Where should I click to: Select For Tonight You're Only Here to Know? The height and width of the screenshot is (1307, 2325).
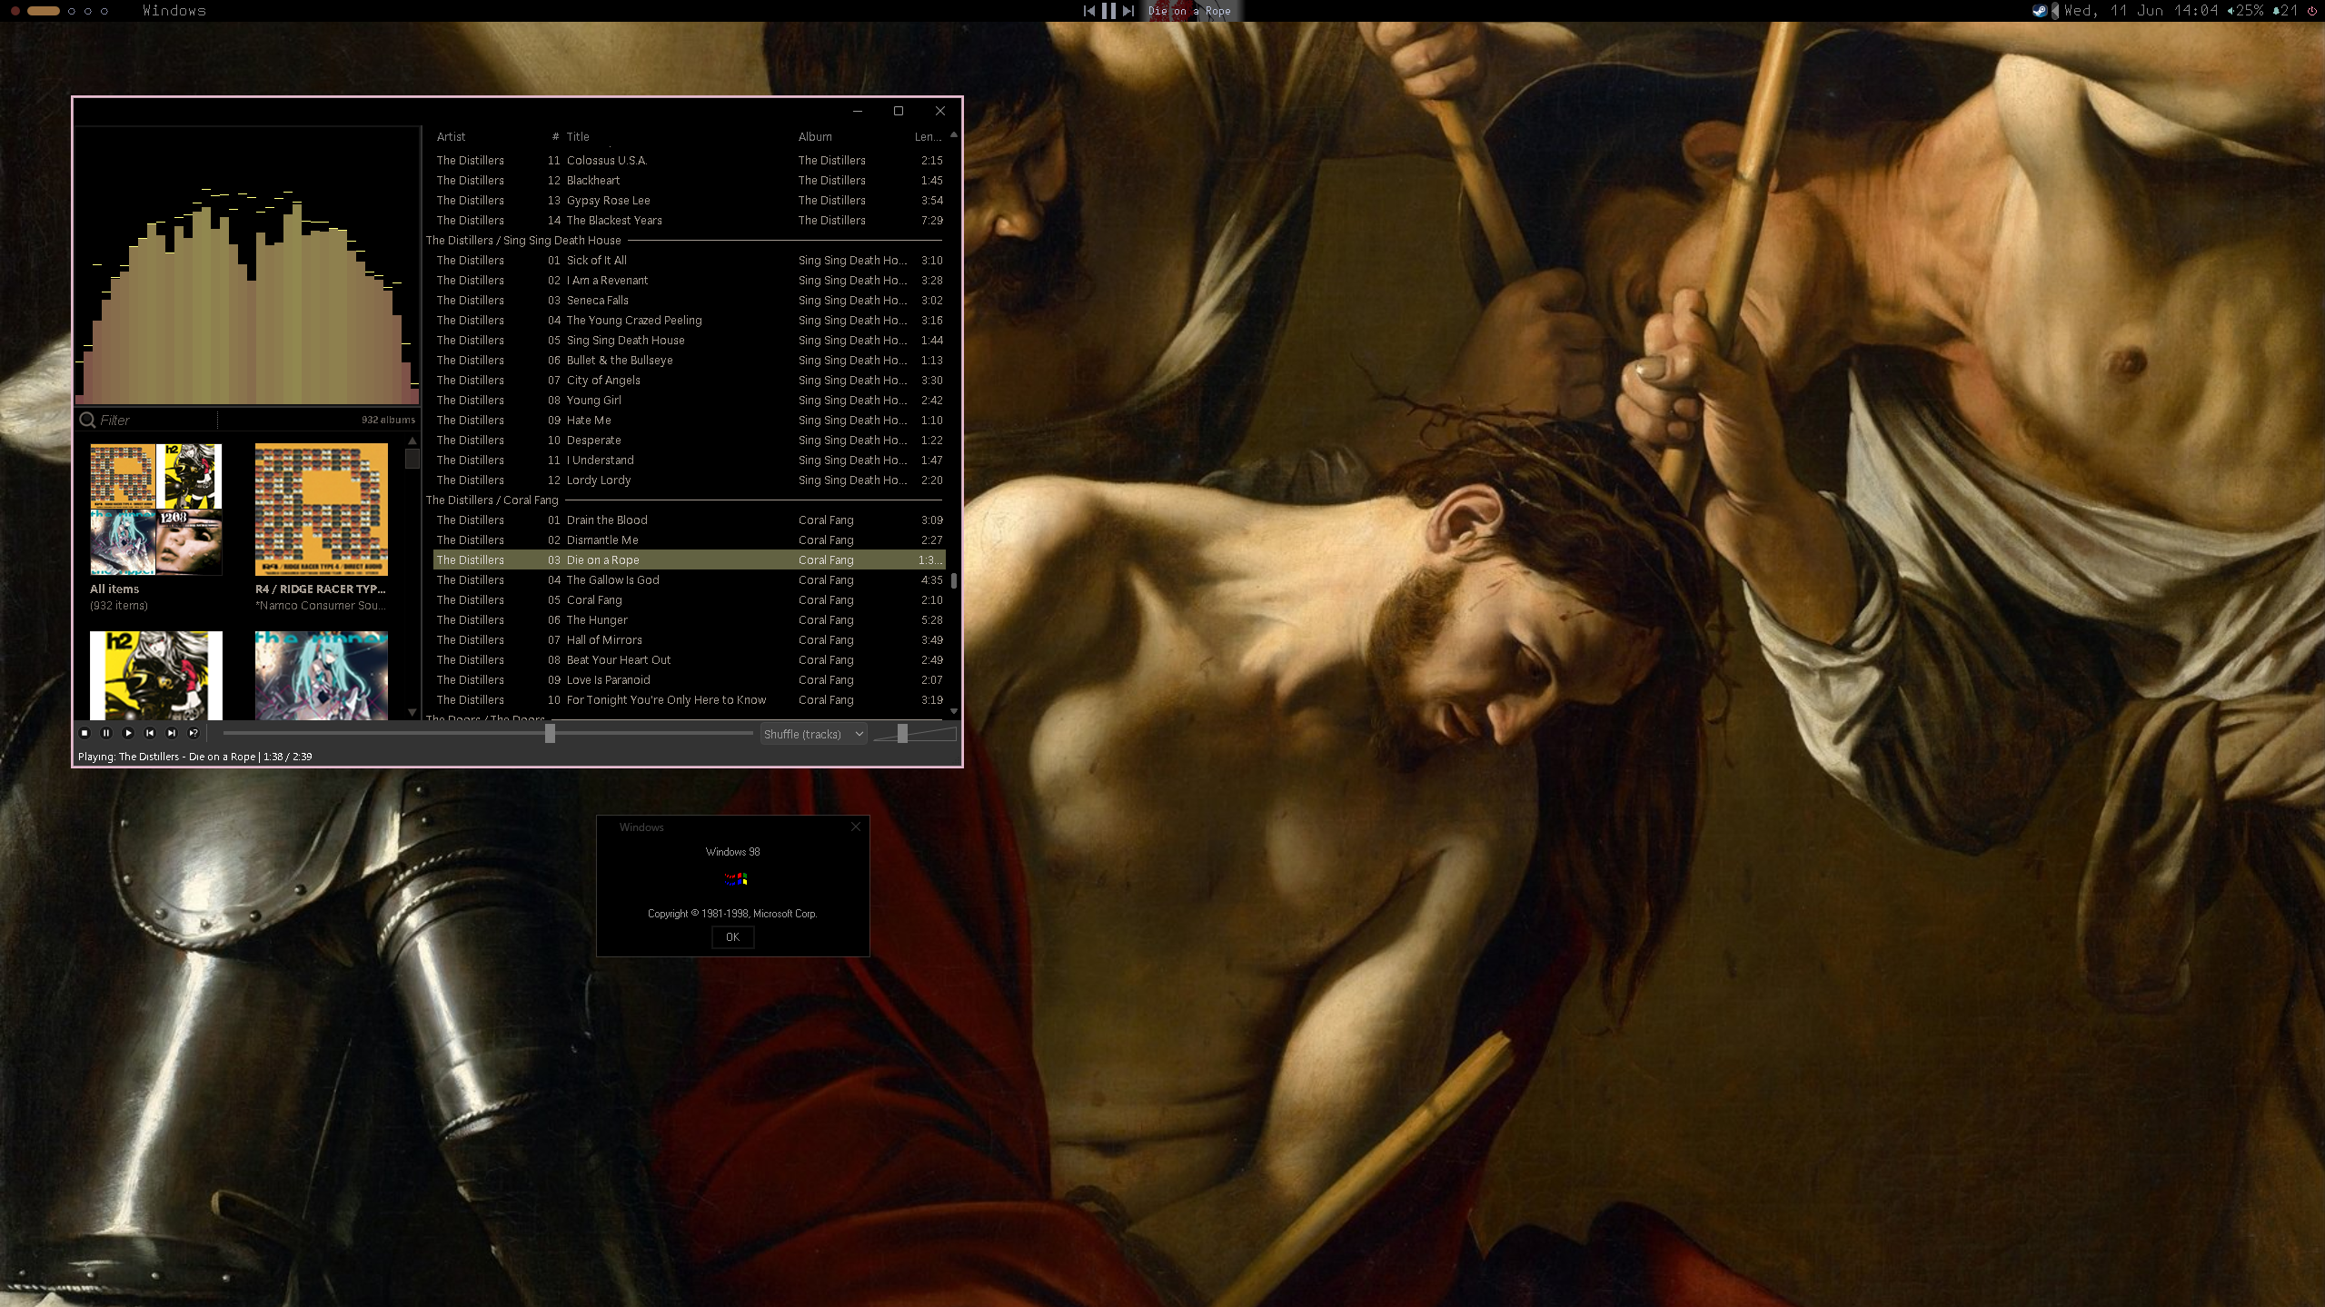pyautogui.click(x=689, y=700)
